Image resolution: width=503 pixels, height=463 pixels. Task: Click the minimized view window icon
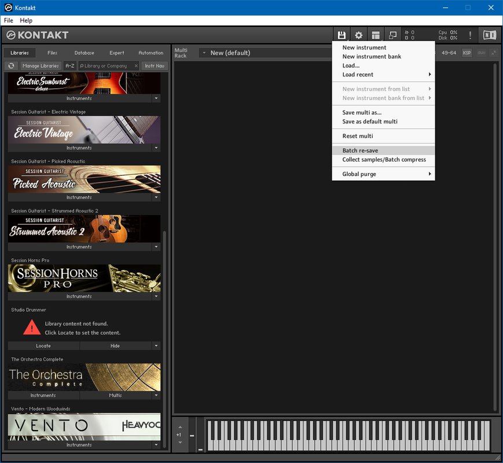(392, 35)
